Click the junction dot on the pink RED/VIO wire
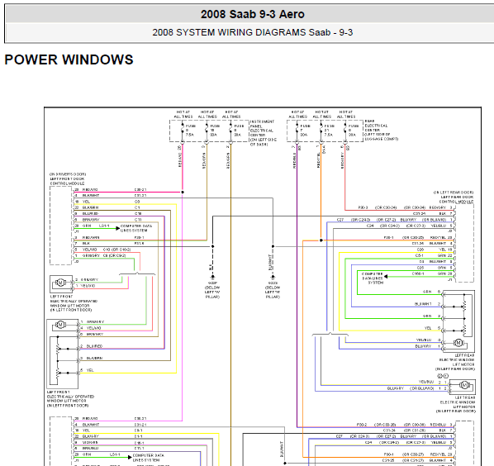This screenshot has width=494, height=466. point(183,192)
